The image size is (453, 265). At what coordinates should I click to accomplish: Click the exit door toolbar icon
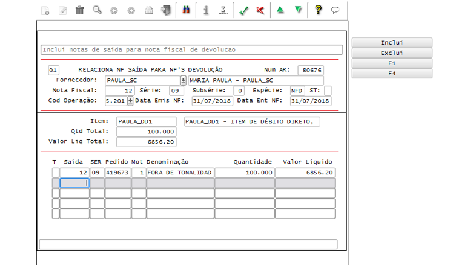[x=166, y=10]
